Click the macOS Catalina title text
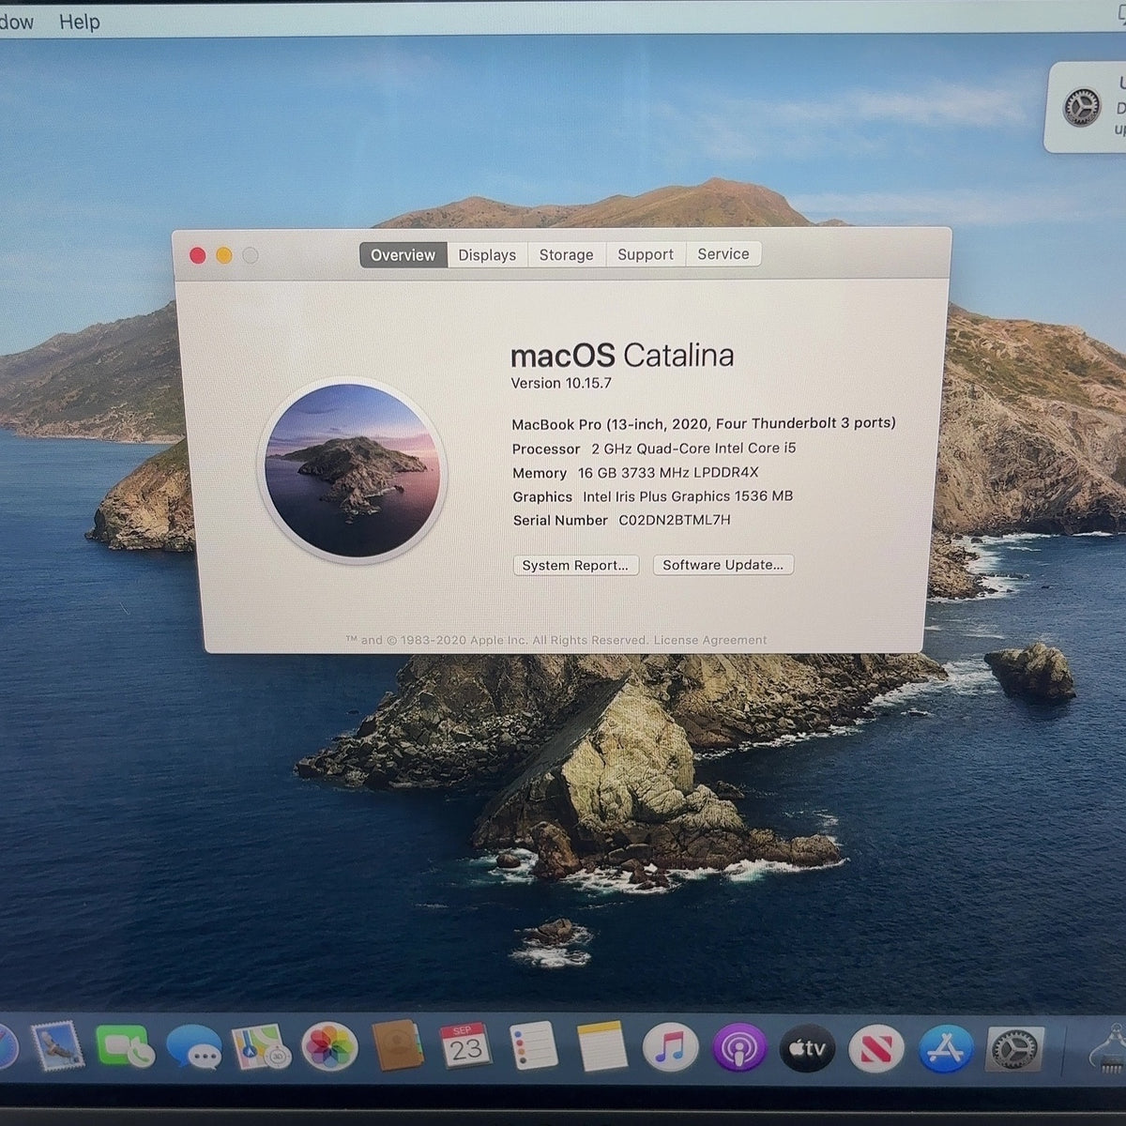The image size is (1126, 1126). point(622,356)
